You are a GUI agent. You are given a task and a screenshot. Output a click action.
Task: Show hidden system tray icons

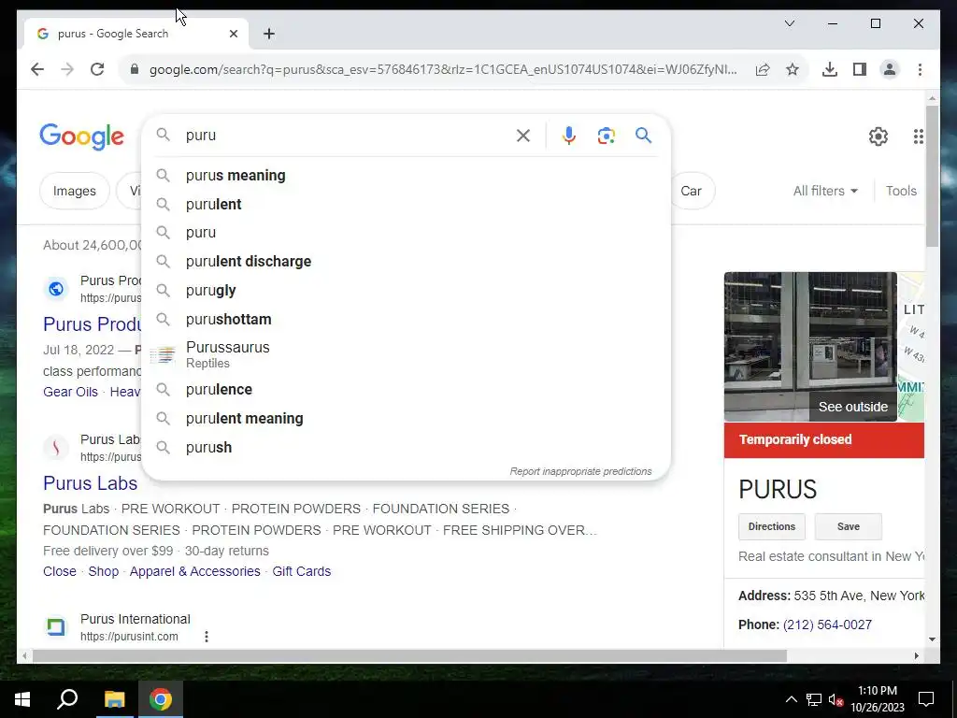791,699
